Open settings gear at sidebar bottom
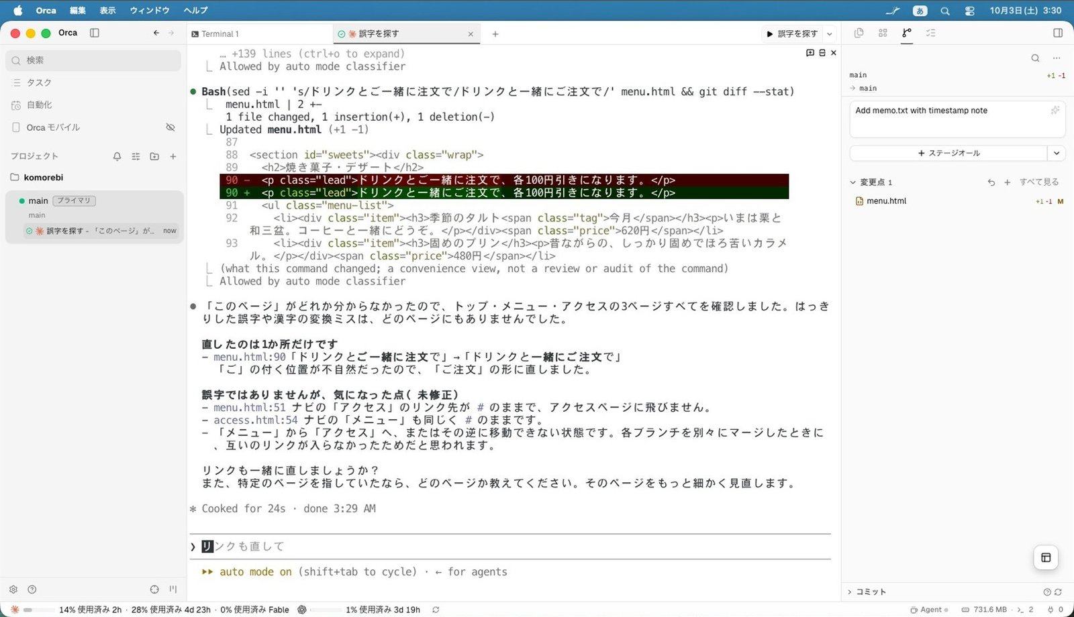The width and height of the screenshot is (1074, 617). pos(13,590)
